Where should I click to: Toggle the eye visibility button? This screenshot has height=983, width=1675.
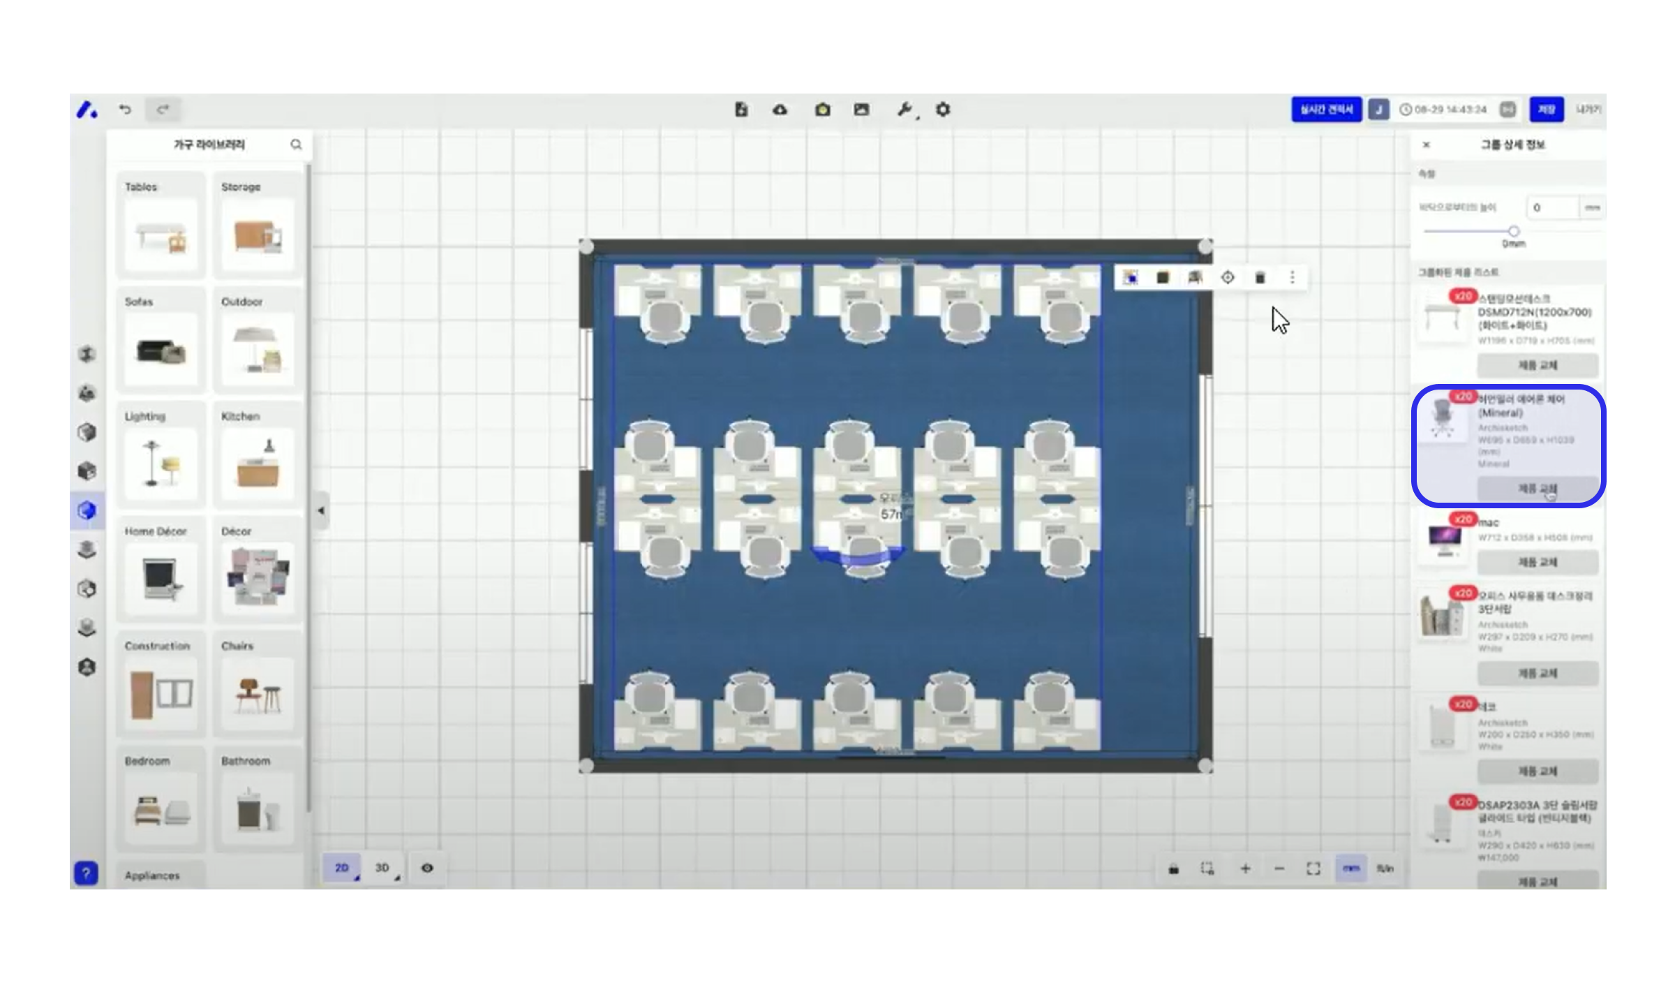pyautogui.click(x=427, y=868)
